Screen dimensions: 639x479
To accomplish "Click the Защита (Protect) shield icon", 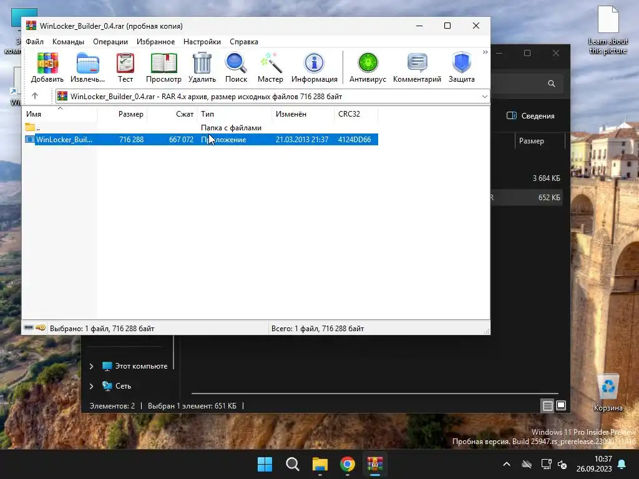I will (x=461, y=67).
